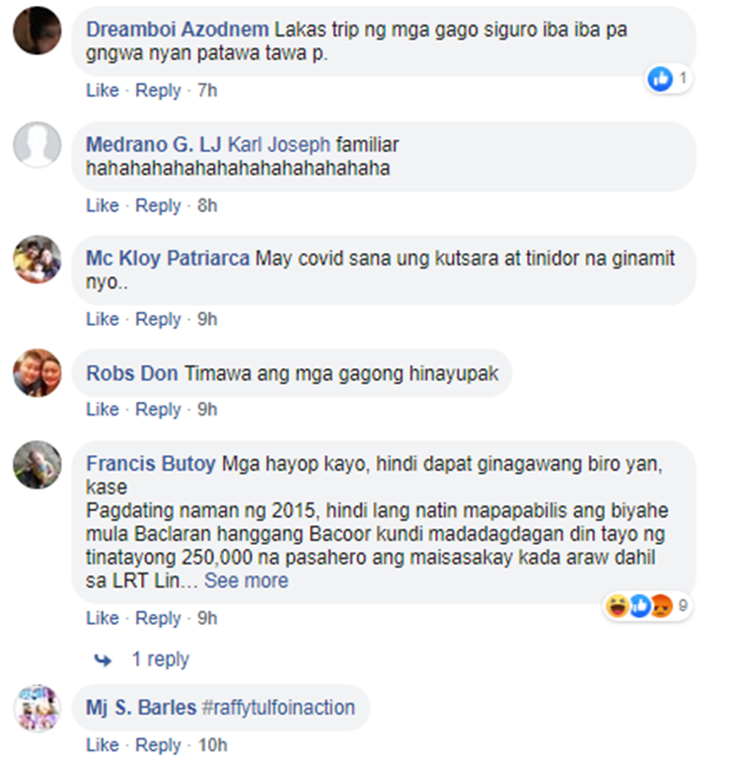The width and height of the screenshot is (740, 765).
Task: Like Robs Don's comment
Action: 103,410
